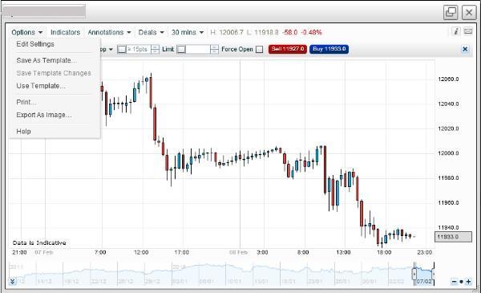Enable the Stop distance checkbox
Viewport: 481px width, 293px height.
click(x=122, y=49)
